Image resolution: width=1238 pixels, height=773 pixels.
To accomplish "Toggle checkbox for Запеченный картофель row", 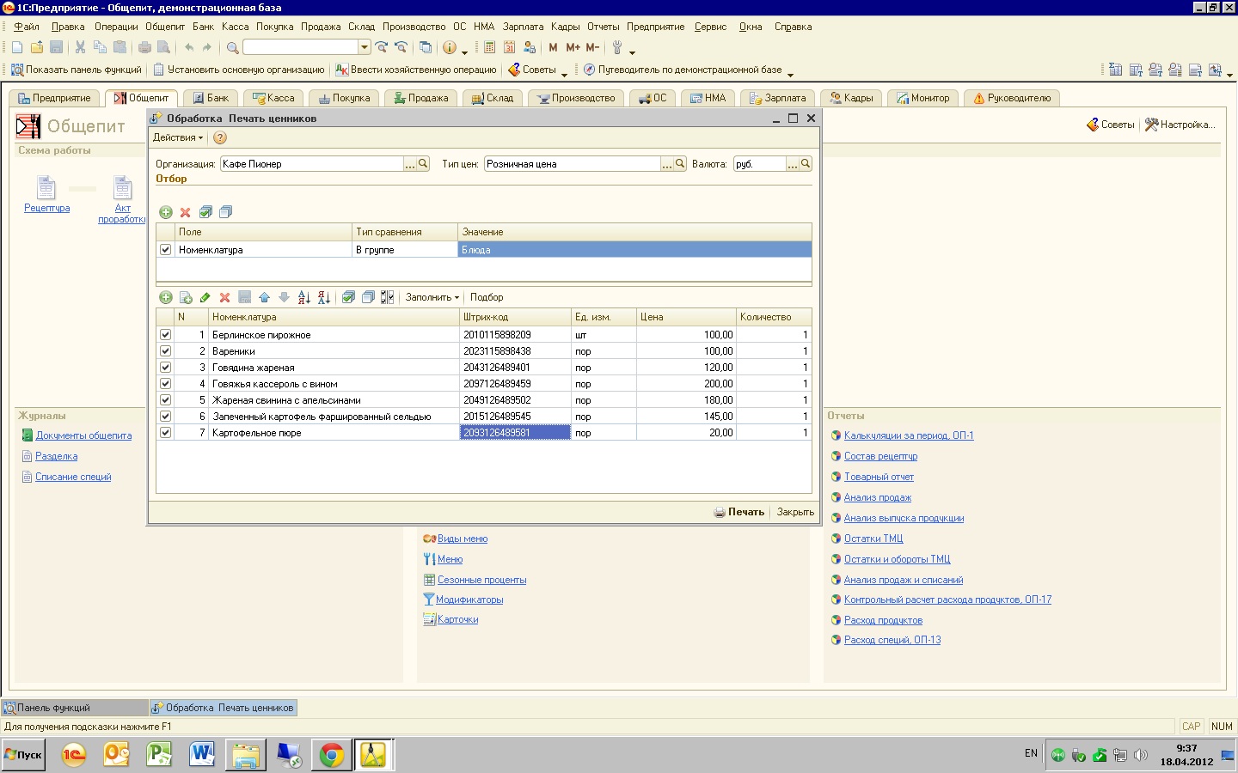I will point(165,417).
